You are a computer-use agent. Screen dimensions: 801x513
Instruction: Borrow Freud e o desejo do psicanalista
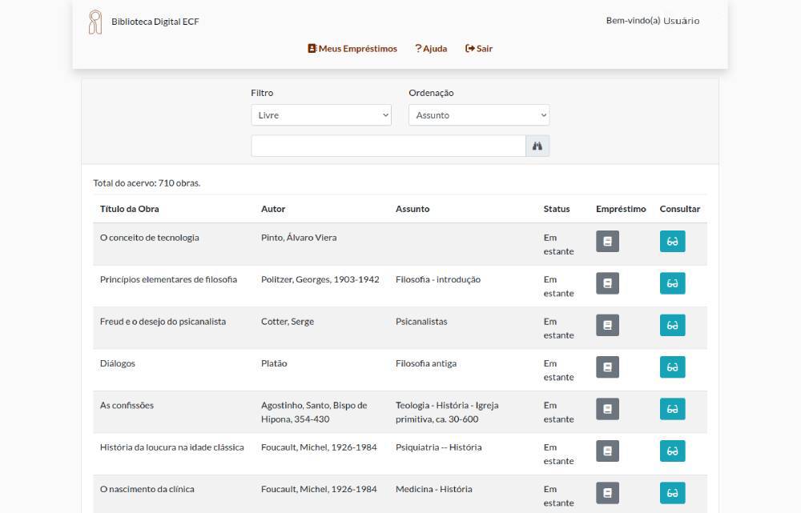click(607, 325)
